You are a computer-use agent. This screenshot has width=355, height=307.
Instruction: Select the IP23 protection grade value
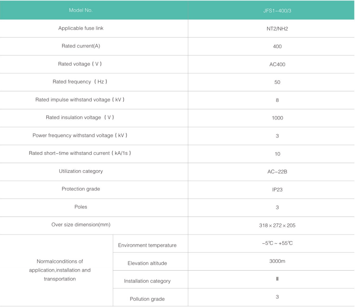click(277, 189)
